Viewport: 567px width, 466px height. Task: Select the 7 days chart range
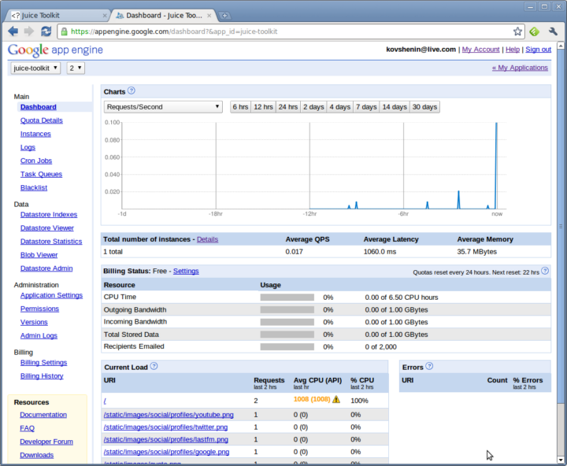coord(366,107)
